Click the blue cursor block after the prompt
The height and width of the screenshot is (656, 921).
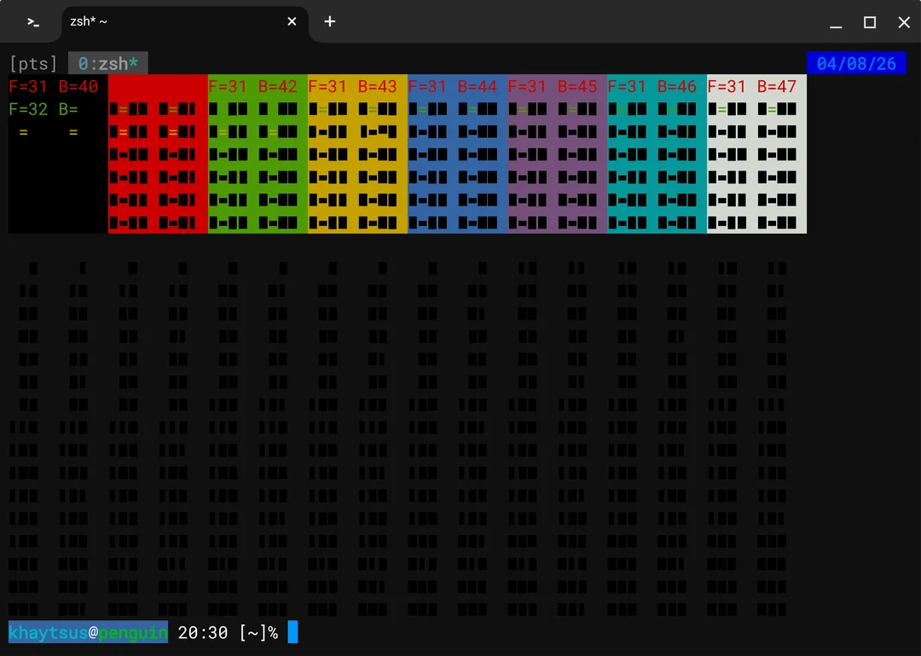(x=293, y=632)
